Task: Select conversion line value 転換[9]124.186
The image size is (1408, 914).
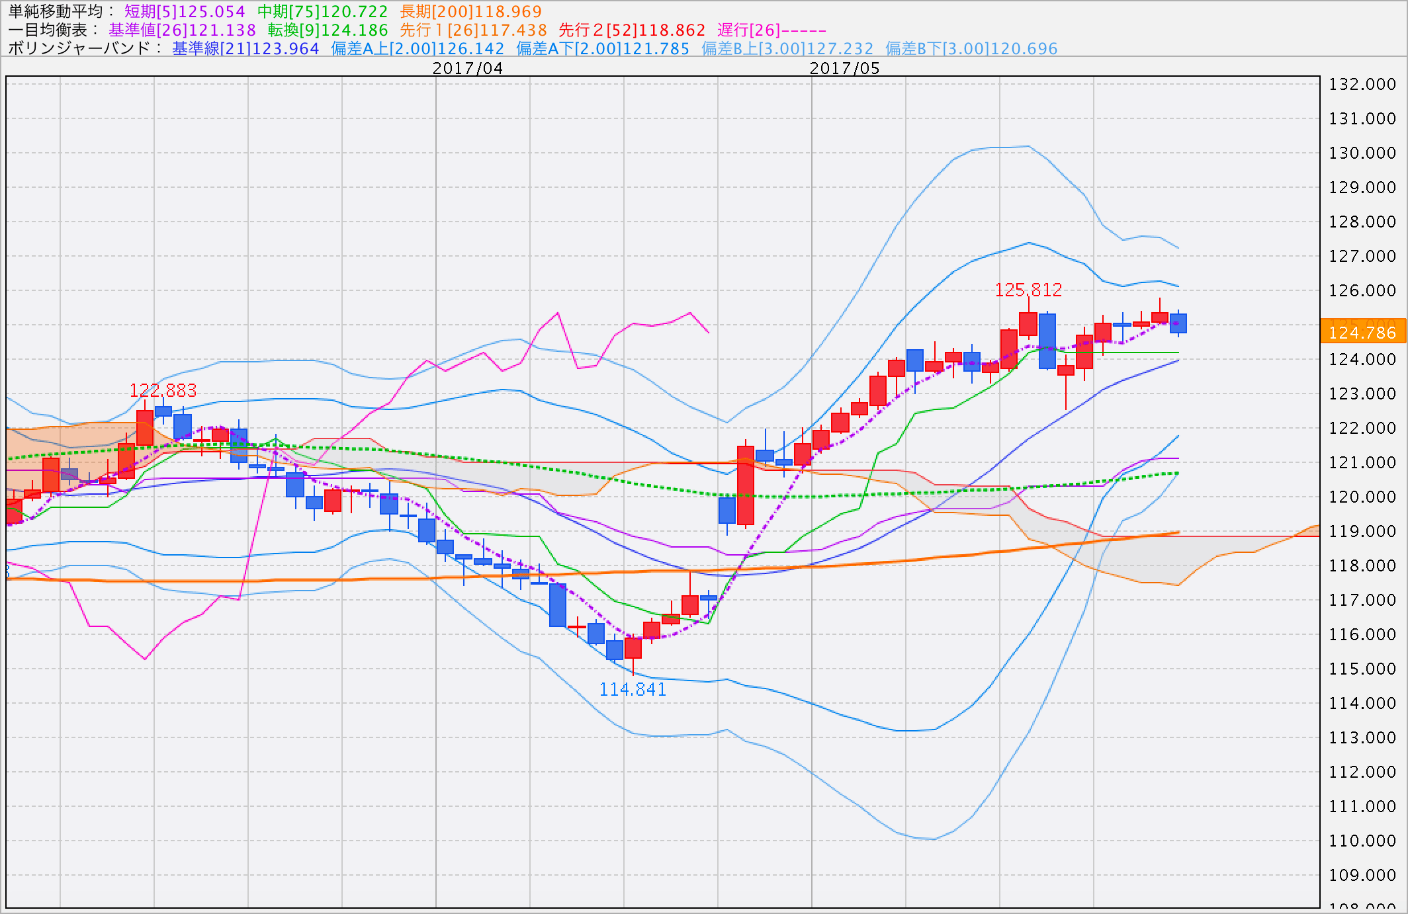Action: coord(328,30)
